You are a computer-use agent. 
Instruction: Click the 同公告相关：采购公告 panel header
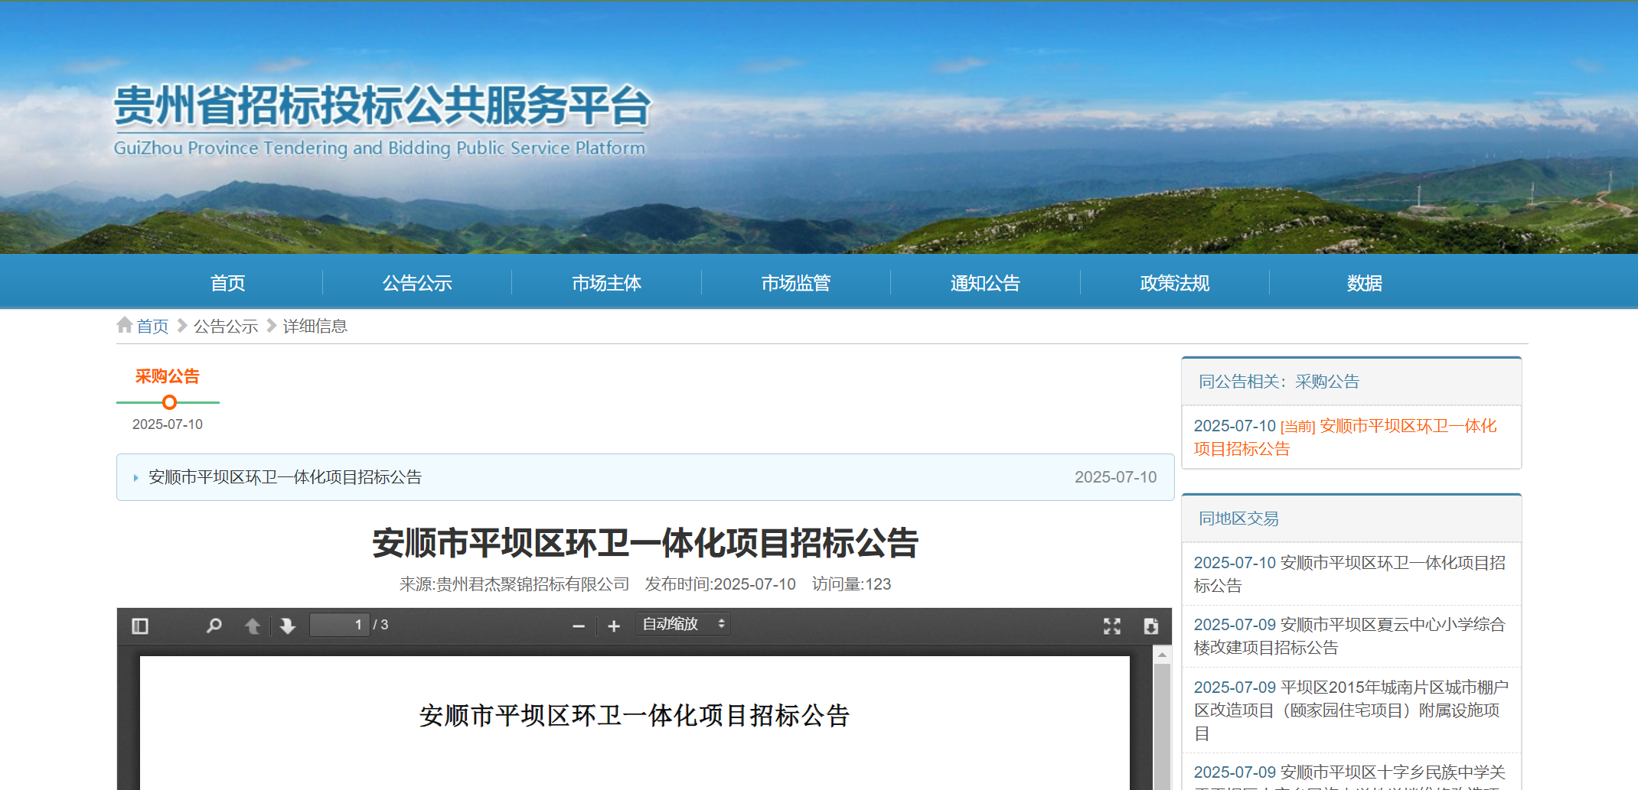pos(1352,382)
